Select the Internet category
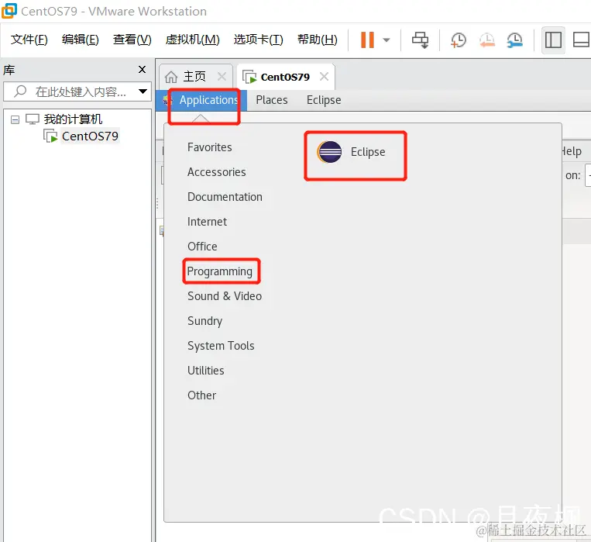Screen dimensions: 591x542 (x=207, y=222)
